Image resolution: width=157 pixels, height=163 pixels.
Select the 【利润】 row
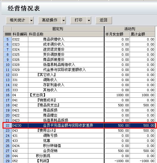79,161
